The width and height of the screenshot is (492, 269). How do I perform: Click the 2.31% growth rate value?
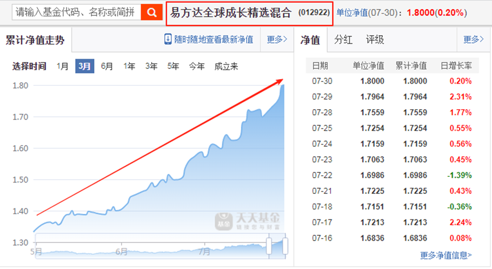[461, 97]
